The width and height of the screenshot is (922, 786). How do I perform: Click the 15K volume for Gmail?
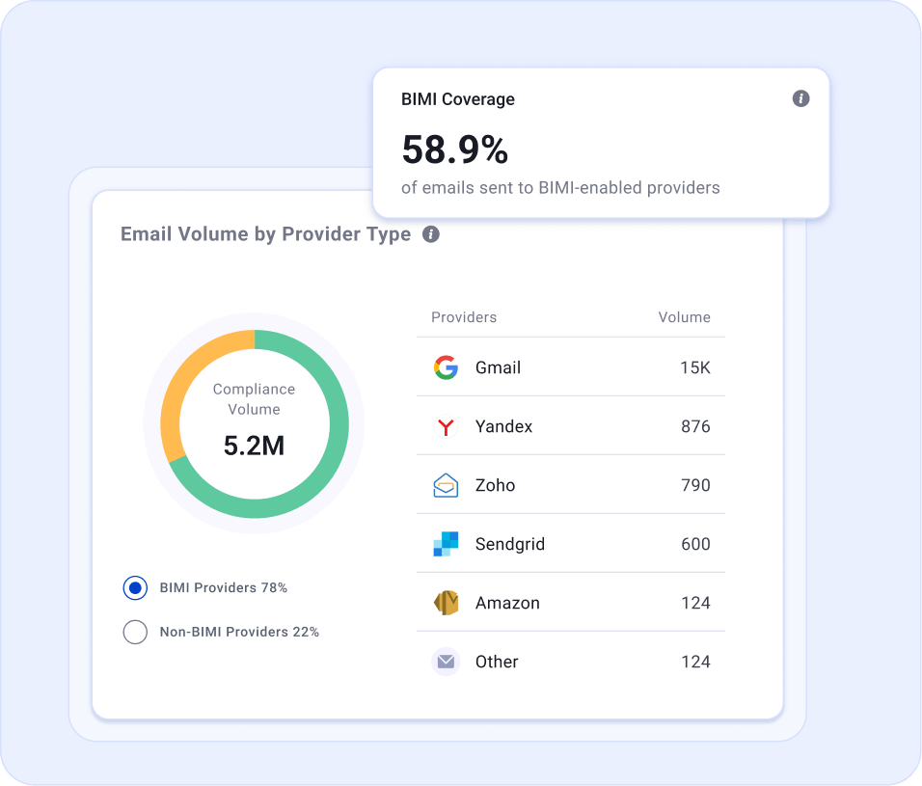[x=695, y=368]
